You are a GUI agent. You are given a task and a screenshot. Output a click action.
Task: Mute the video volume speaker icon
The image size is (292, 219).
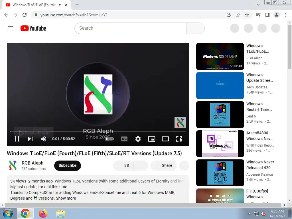point(44,139)
